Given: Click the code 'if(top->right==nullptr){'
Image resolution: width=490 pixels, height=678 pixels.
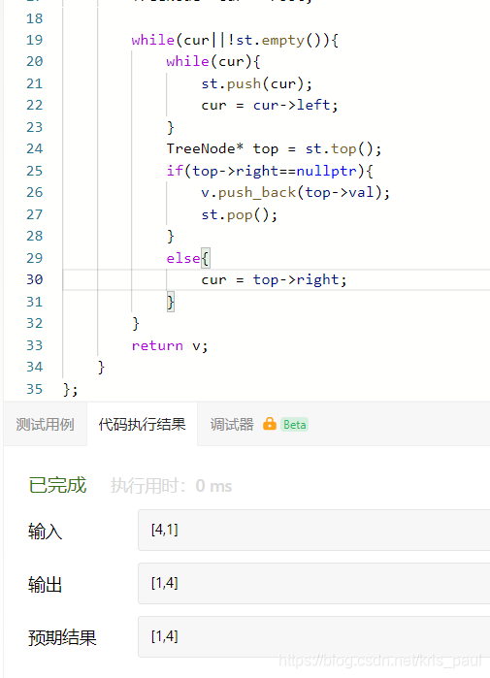Looking at the screenshot, I should pyautogui.click(x=270, y=172).
